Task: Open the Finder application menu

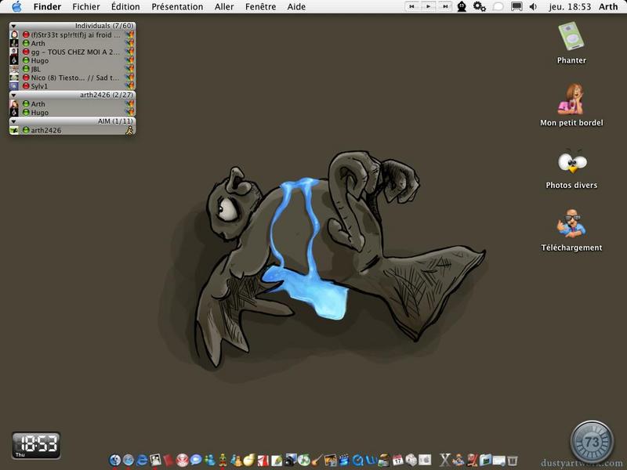Action: 47,7
